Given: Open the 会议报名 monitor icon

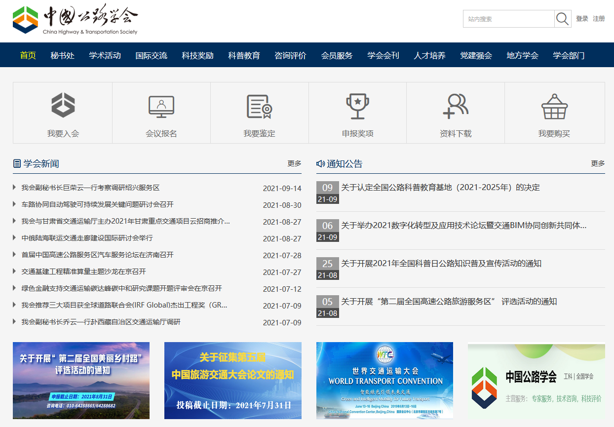Looking at the screenshot, I should [x=161, y=107].
